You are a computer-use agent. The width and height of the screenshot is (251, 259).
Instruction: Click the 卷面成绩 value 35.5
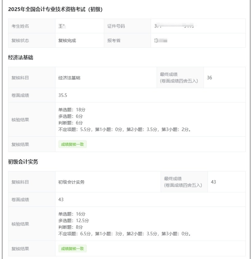(x=63, y=95)
